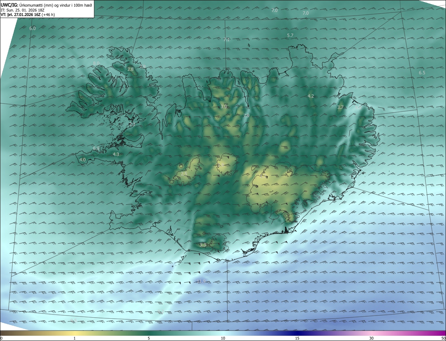446x341 pixels.
Task: Click the 4.0 value label on the map
Action: [x=83, y=160]
